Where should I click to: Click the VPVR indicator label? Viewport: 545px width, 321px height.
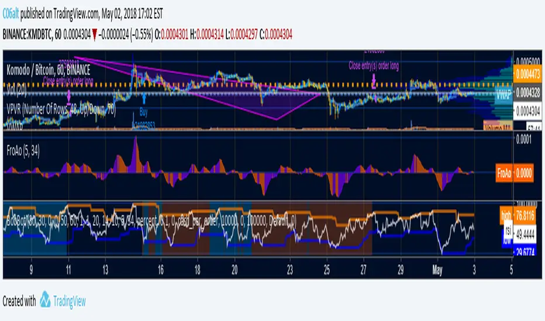point(61,110)
